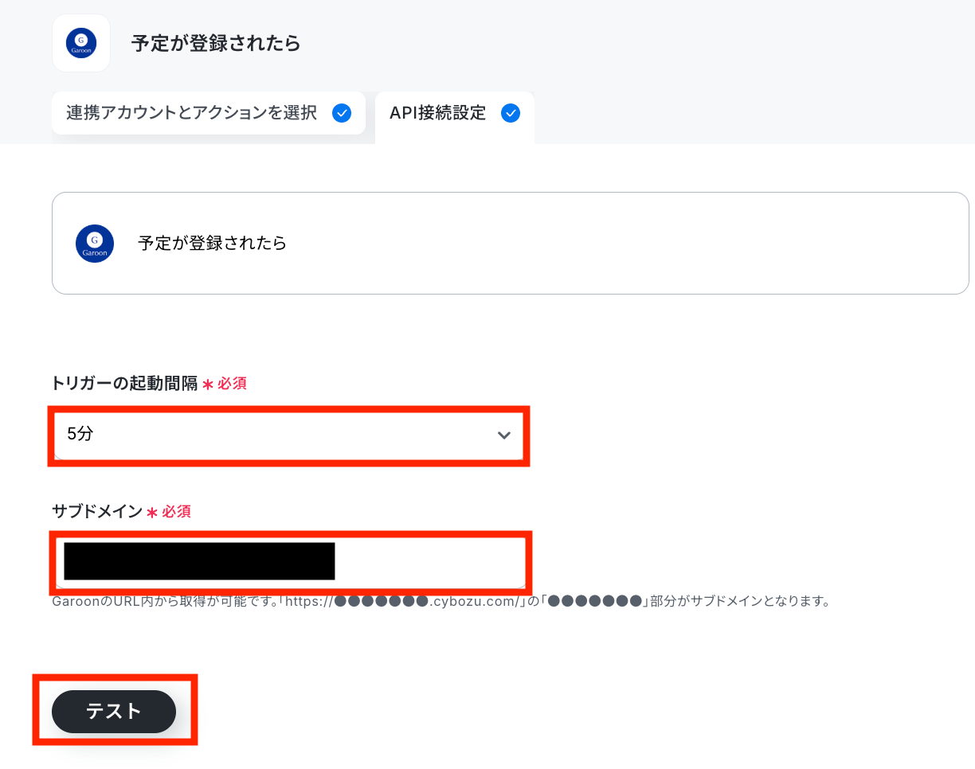Click the blacked-out value in the subdomain field
Viewport: 975px width, 769px height.
[x=199, y=561]
